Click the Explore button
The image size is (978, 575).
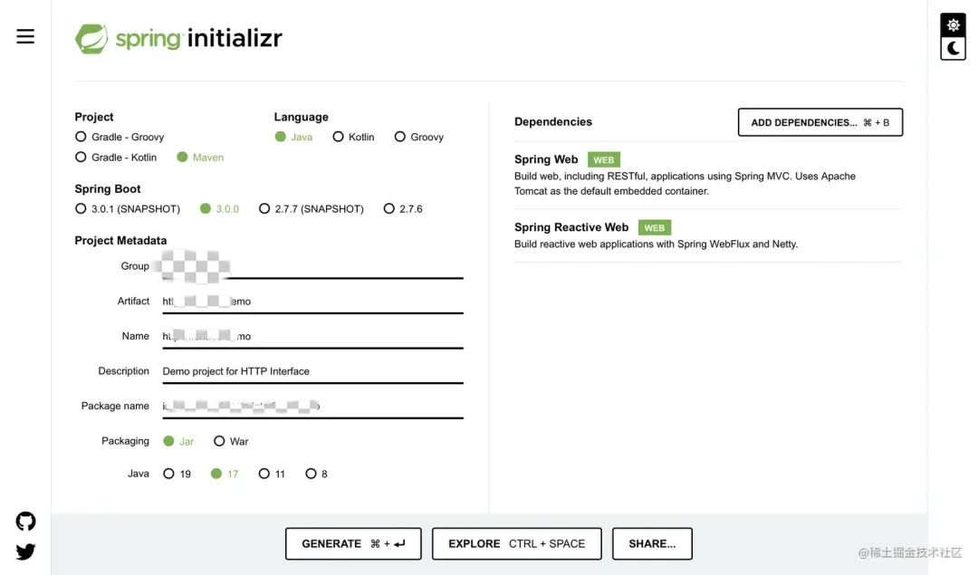(x=516, y=543)
